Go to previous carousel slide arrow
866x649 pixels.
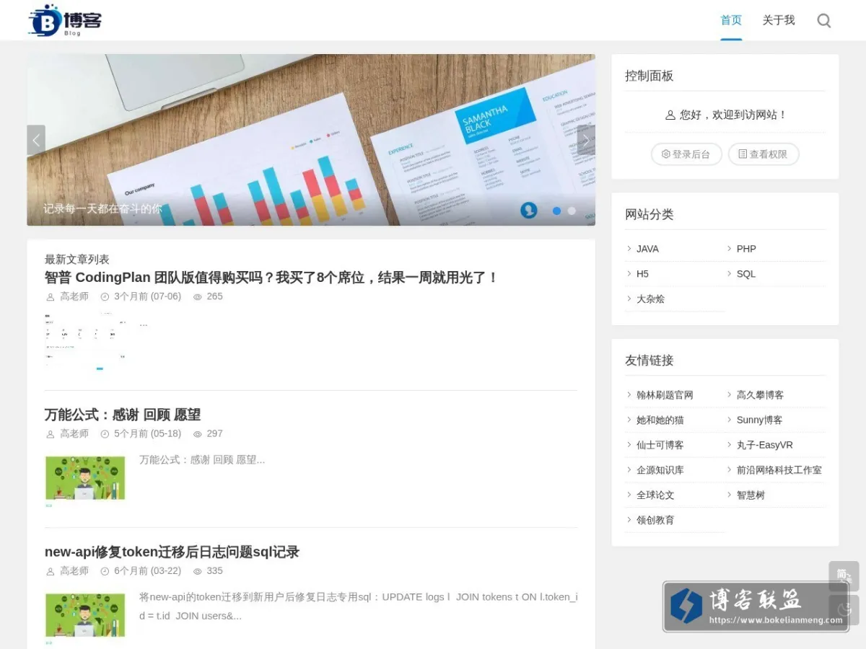(36, 140)
